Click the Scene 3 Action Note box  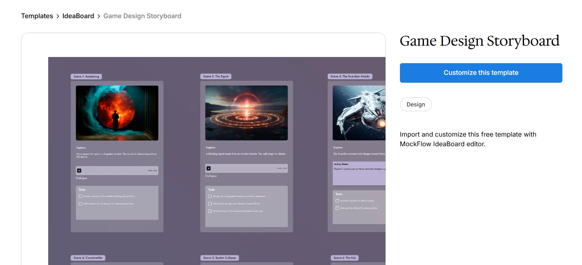(359, 174)
